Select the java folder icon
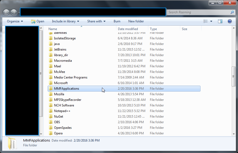Viewport: 238px width, 153px height. (x=51, y=44)
